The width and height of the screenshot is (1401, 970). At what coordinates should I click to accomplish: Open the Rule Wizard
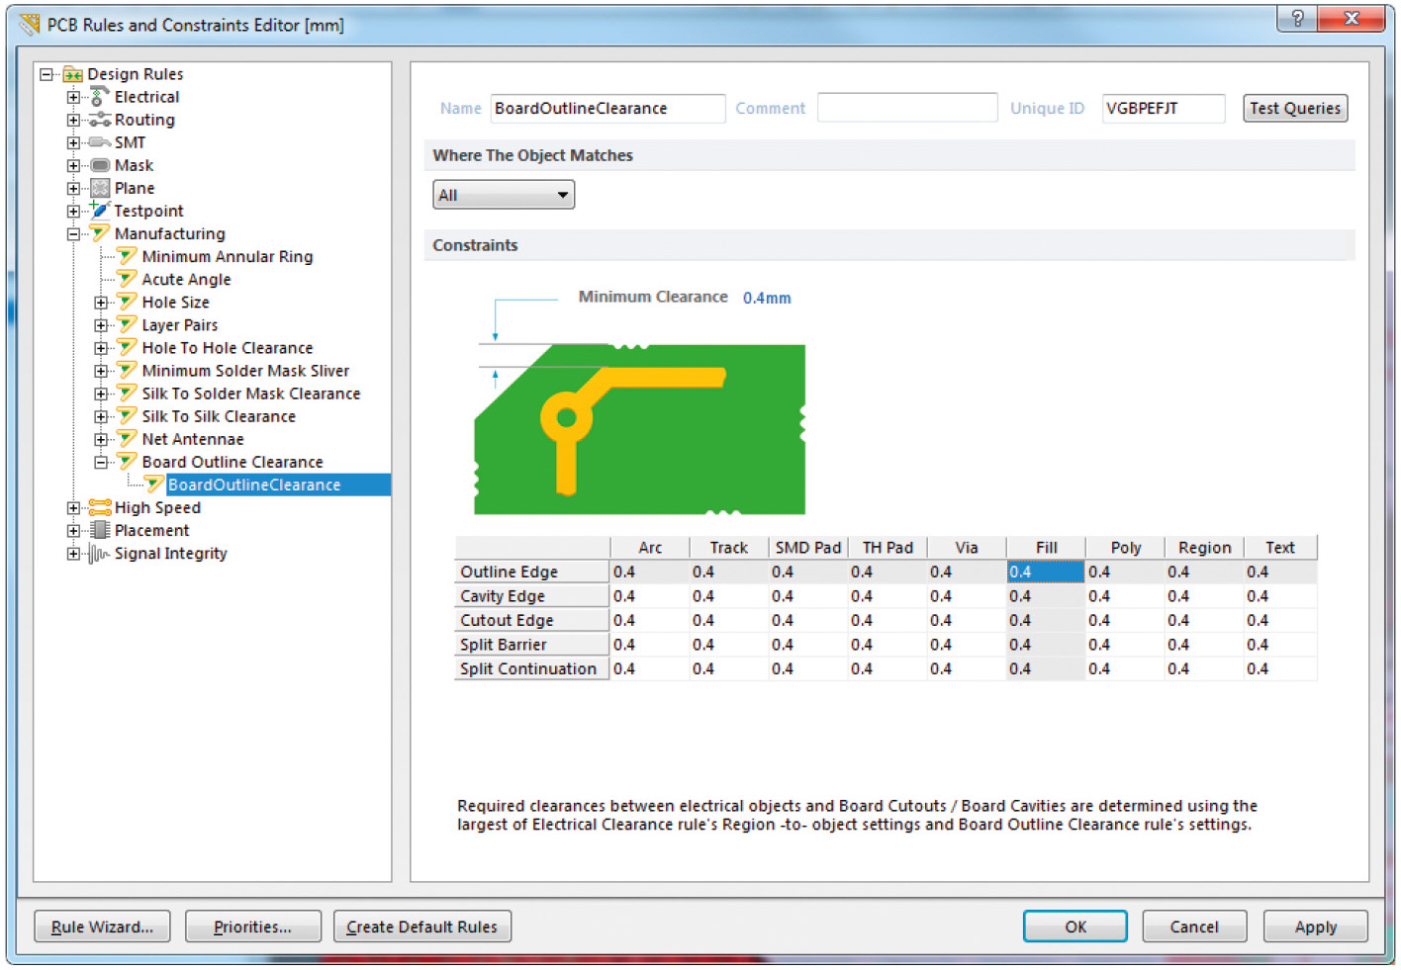(x=102, y=926)
